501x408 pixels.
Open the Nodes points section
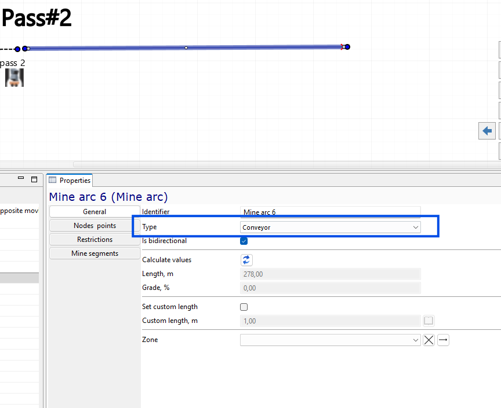click(95, 226)
